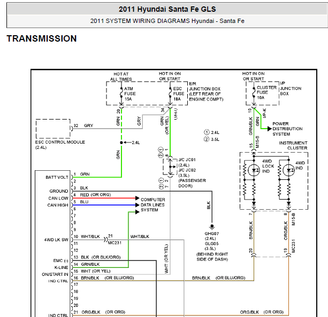Select the 'CAN HIGH' pin label
This screenshot has height=317, width=328.
58,205
